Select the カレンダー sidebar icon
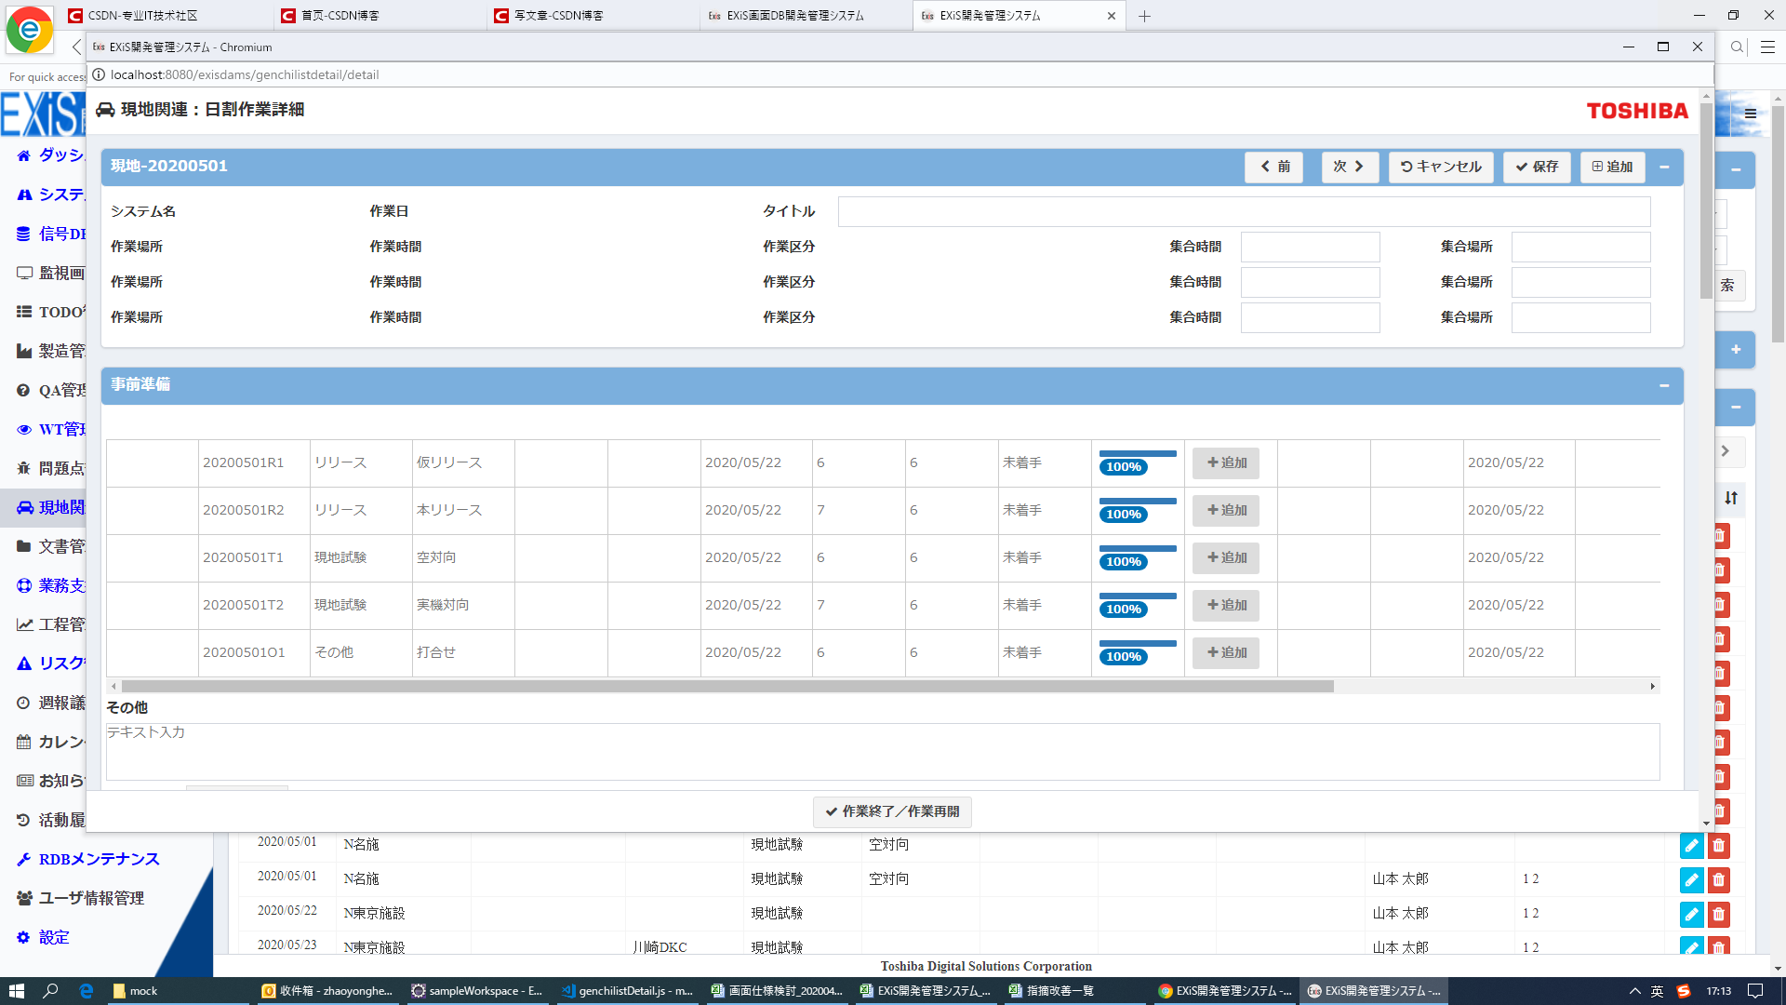 [23, 742]
